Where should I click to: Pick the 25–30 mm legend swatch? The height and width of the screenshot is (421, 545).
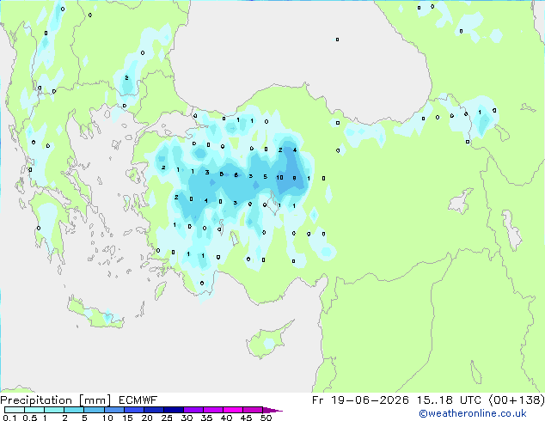pyautogui.click(x=174, y=410)
